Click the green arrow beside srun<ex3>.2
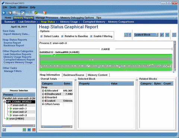 tap(11, 112)
